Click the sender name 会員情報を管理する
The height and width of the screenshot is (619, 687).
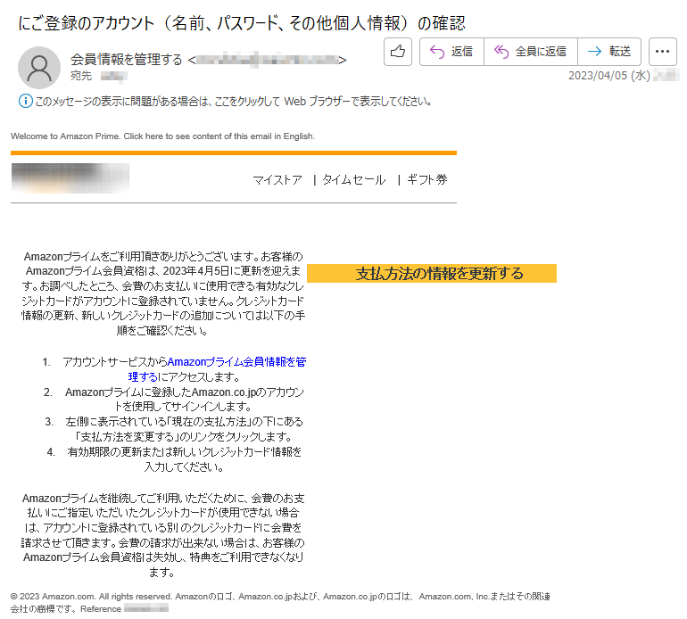click(x=126, y=60)
